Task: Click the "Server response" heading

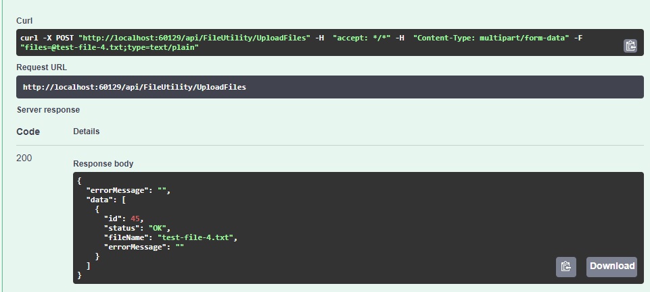Action: tap(48, 110)
